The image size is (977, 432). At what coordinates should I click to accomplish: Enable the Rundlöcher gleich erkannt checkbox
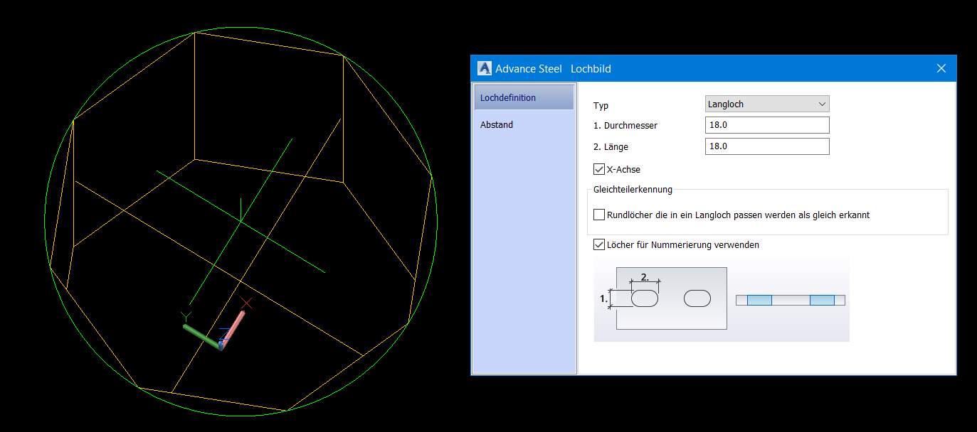[598, 215]
